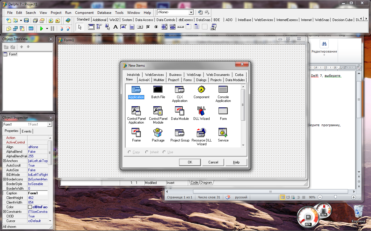
Task: Run the project with green arrow
Action: tap(42, 29)
